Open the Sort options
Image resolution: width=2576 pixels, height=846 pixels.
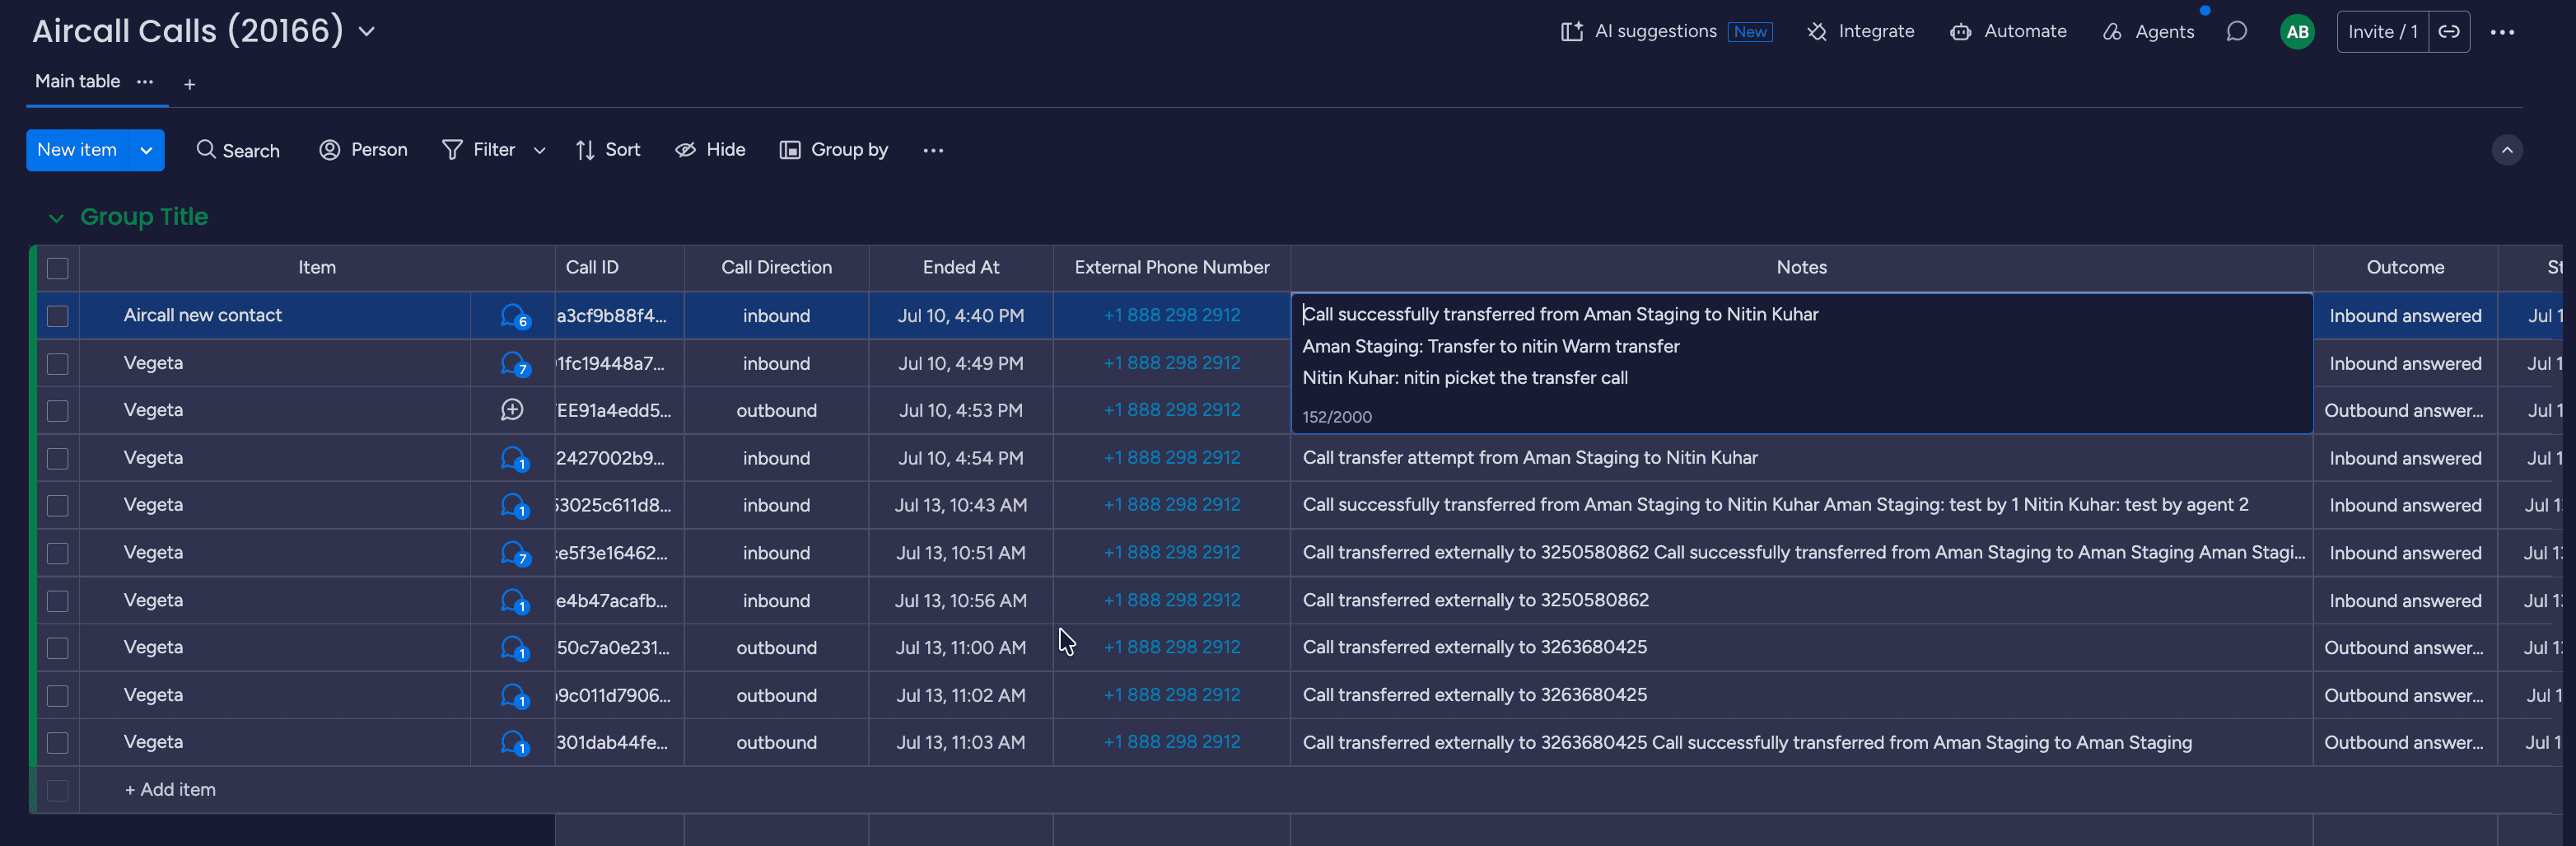pos(608,150)
